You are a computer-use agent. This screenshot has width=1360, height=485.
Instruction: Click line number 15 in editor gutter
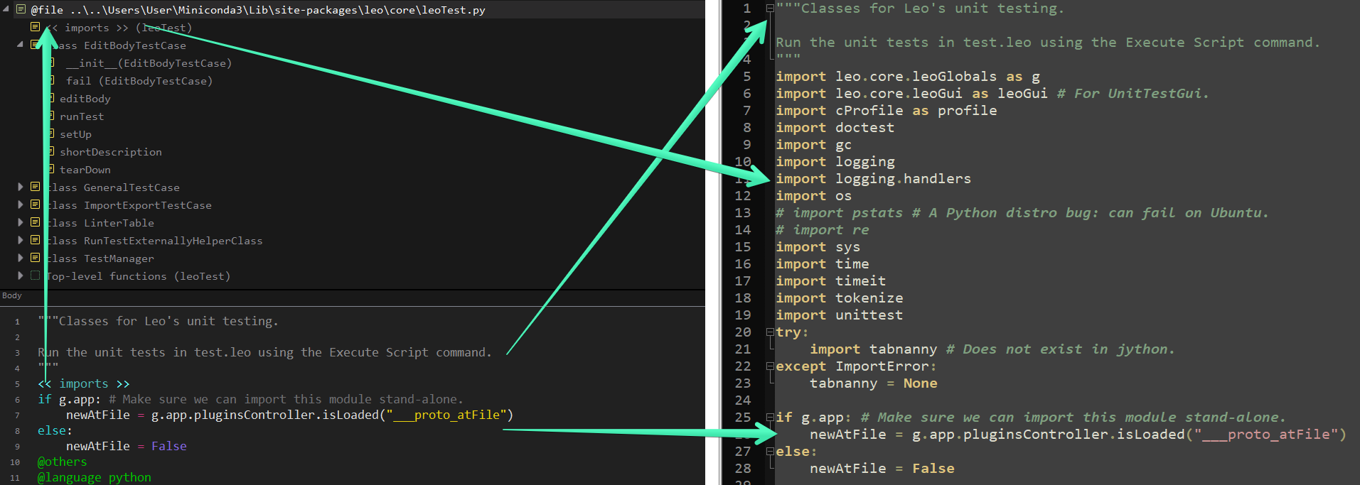click(743, 246)
